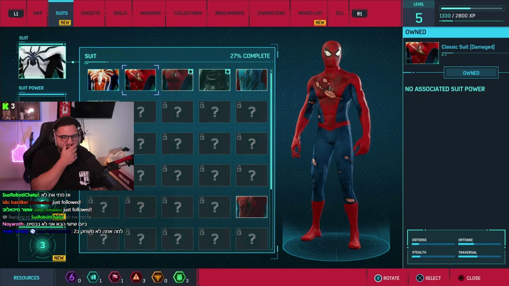Click the CLOSE prompt label
Viewport: 509px width, 286px height.
(474, 278)
